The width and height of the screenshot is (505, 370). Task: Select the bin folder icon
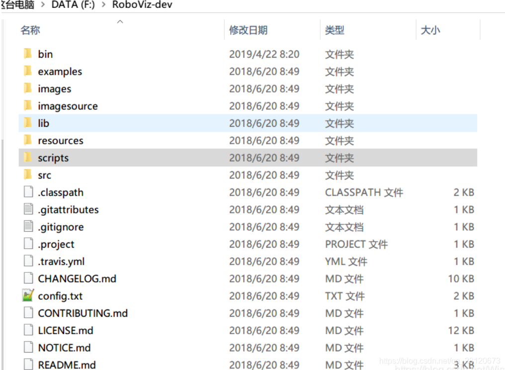tap(28, 54)
